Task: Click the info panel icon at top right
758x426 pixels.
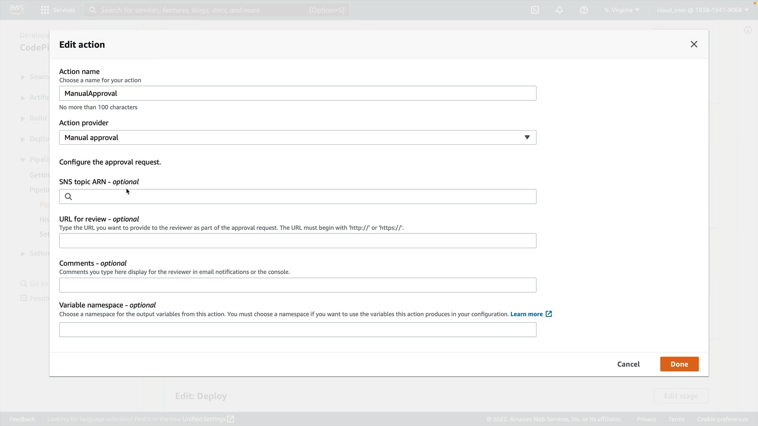Action: [x=748, y=30]
